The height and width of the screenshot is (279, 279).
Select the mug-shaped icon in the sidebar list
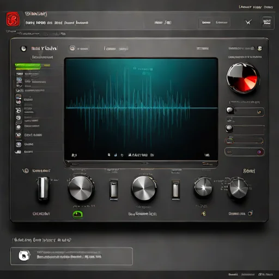[x=19, y=110]
